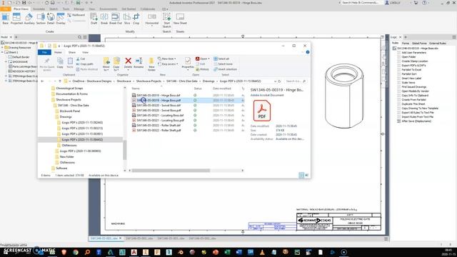This screenshot has height=257, width=457.
Task: Click Drawings breadcrumb in address bar
Action: [x=209, y=81]
